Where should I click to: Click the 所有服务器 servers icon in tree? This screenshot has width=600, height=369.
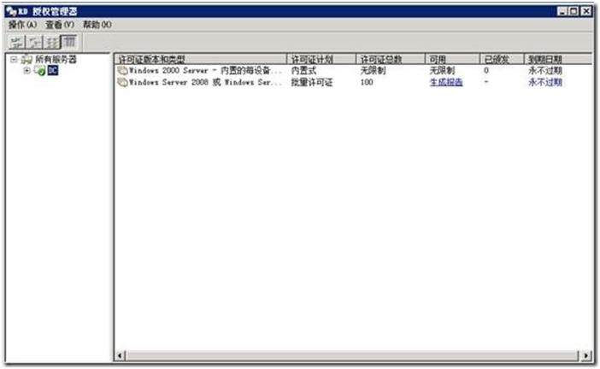26,59
